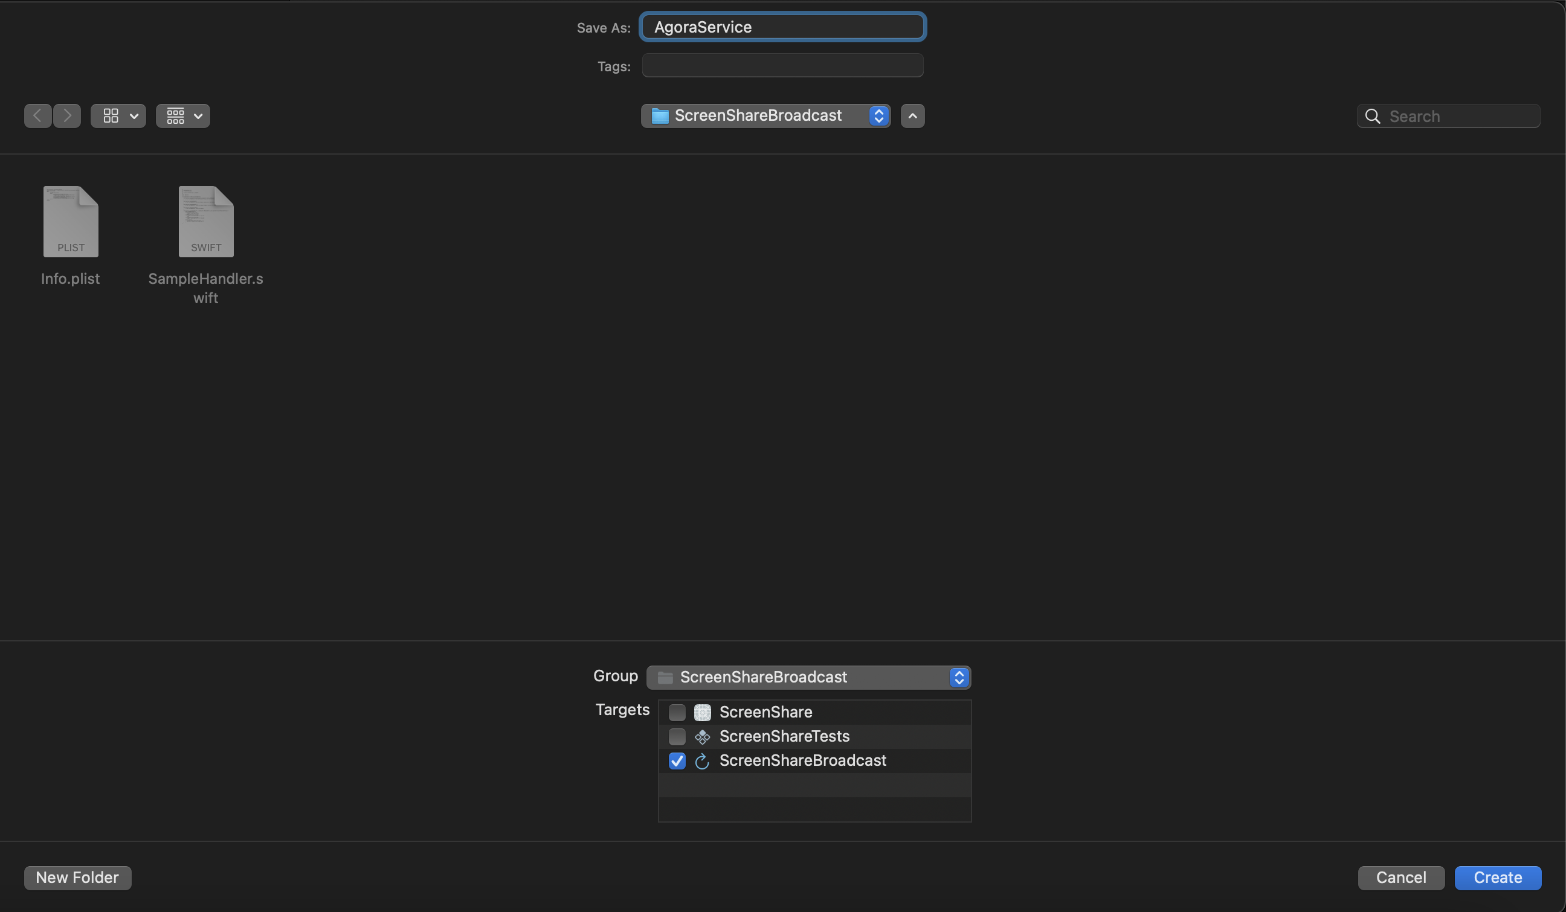Click the ScreenShareTests target icon
Screen dimensions: 1566x912
(702, 736)
